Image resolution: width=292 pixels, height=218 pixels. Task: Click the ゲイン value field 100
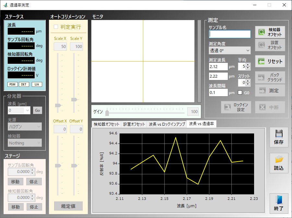coord(193,111)
